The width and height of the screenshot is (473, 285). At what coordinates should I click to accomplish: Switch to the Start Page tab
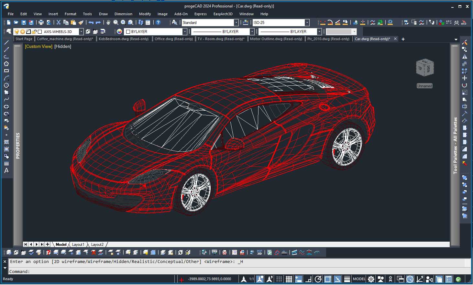tap(24, 39)
